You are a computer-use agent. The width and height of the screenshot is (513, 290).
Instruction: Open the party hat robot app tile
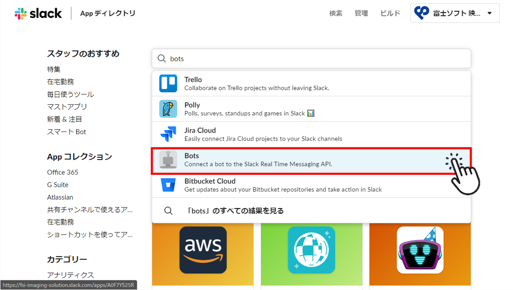420,250
